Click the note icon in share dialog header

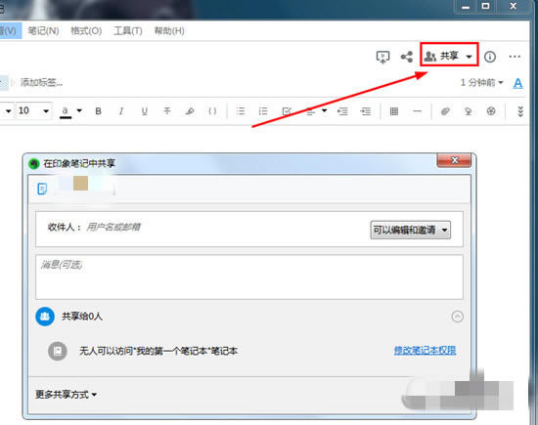point(42,189)
